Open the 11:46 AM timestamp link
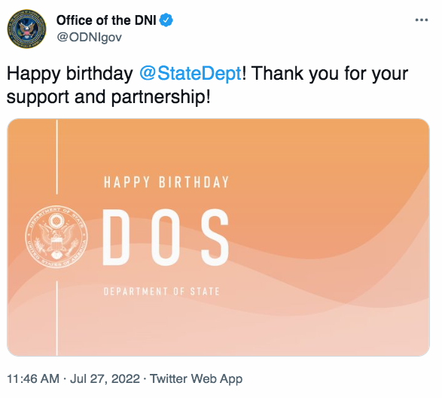442x398 pixels. pyautogui.click(x=33, y=379)
